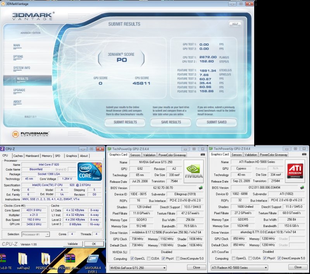Click the CPU-Z title bar icon
This screenshot has width=310, height=274.
3,149
